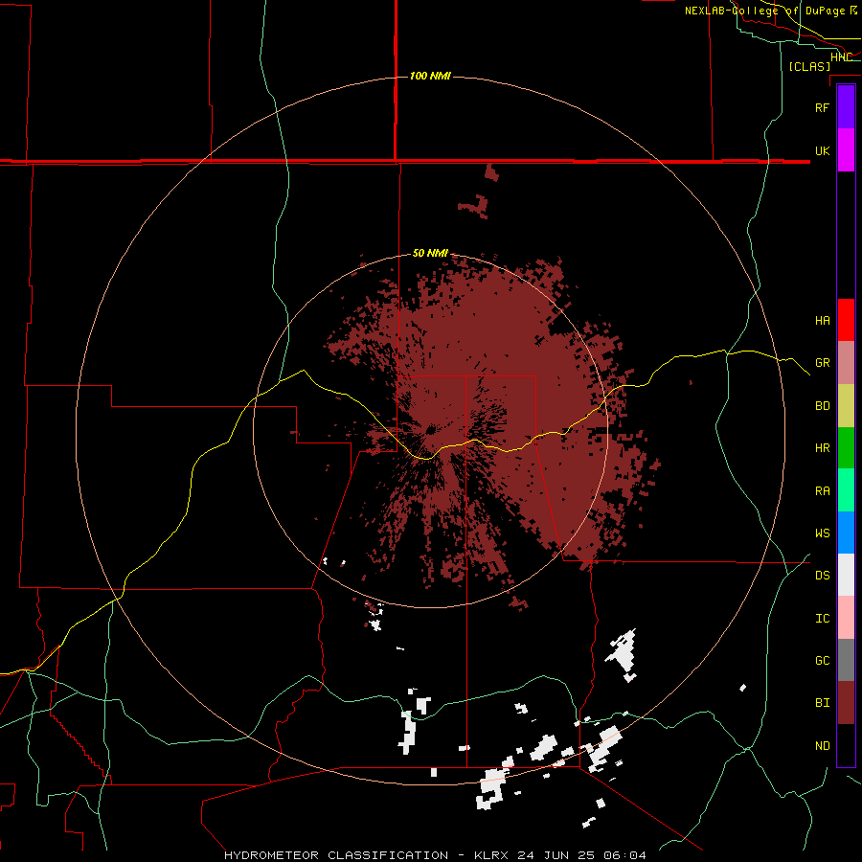The height and width of the screenshot is (862, 862).
Task: Click the IC legend label
Action: pyautogui.click(x=822, y=619)
